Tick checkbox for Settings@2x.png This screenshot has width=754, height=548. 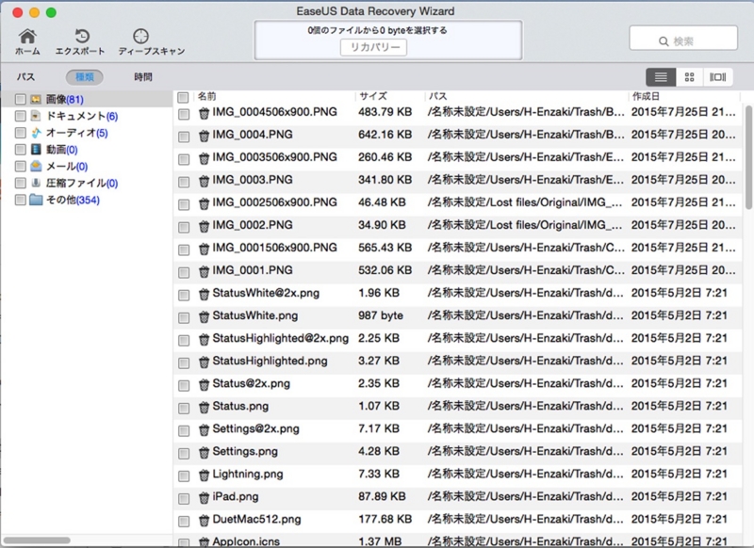(x=184, y=431)
